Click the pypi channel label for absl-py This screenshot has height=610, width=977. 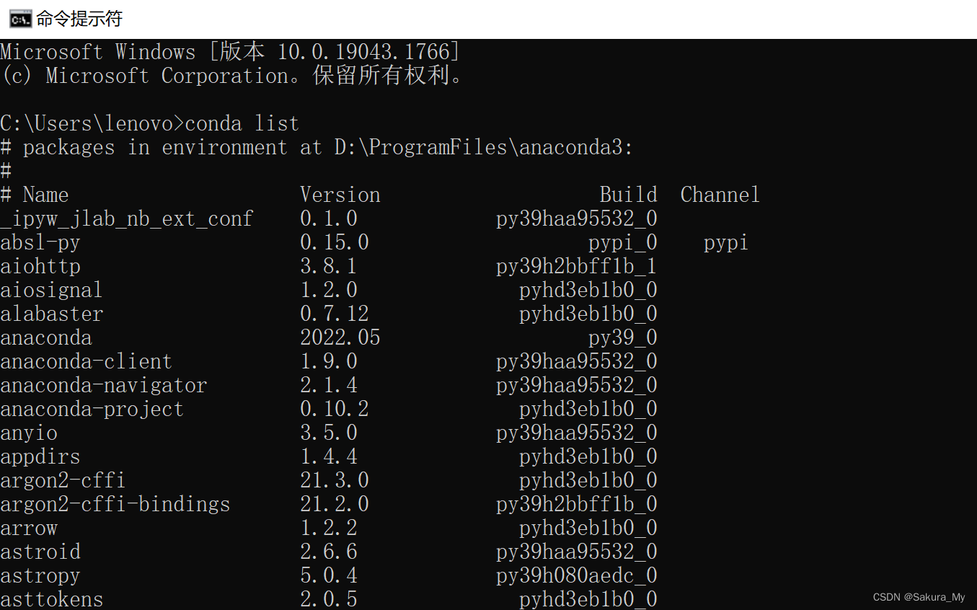[726, 242]
